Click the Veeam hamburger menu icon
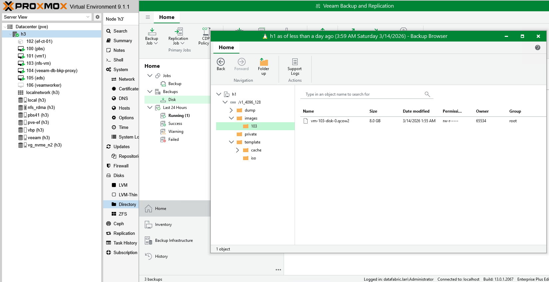The width and height of the screenshot is (549, 282). (x=148, y=17)
